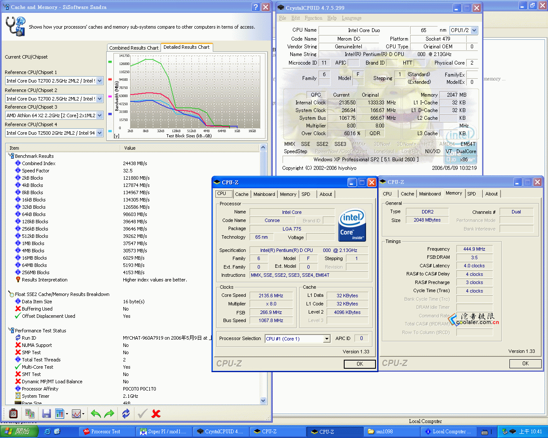
Task: Open the Function menu in CrystalCPUID
Action: click(x=313, y=18)
